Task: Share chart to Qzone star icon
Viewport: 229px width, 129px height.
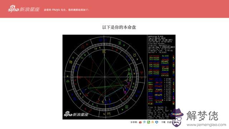Action: [153, 122]
